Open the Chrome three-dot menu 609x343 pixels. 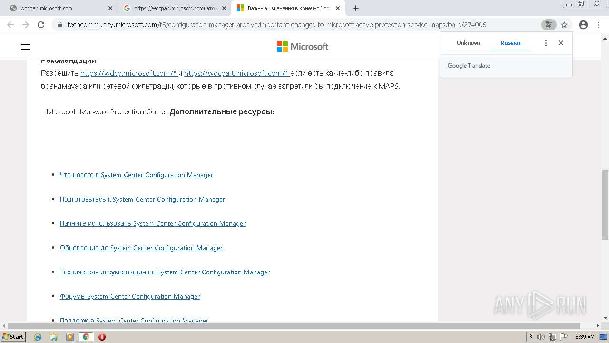point(599,25)
